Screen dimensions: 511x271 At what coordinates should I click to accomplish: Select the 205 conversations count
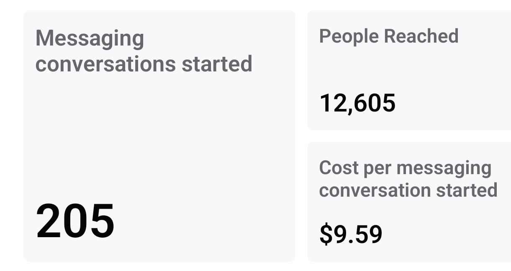[x=75, y=221]
